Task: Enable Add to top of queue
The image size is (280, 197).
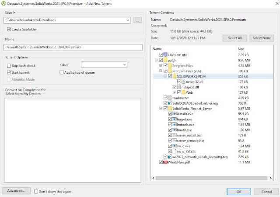Action: 61,72
